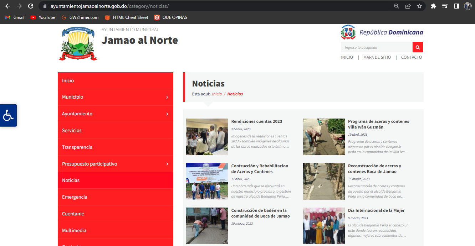Open Servicios in the sidebar menu
The image size is (475, 246).
pyautogui.click(x=116, y=130)
